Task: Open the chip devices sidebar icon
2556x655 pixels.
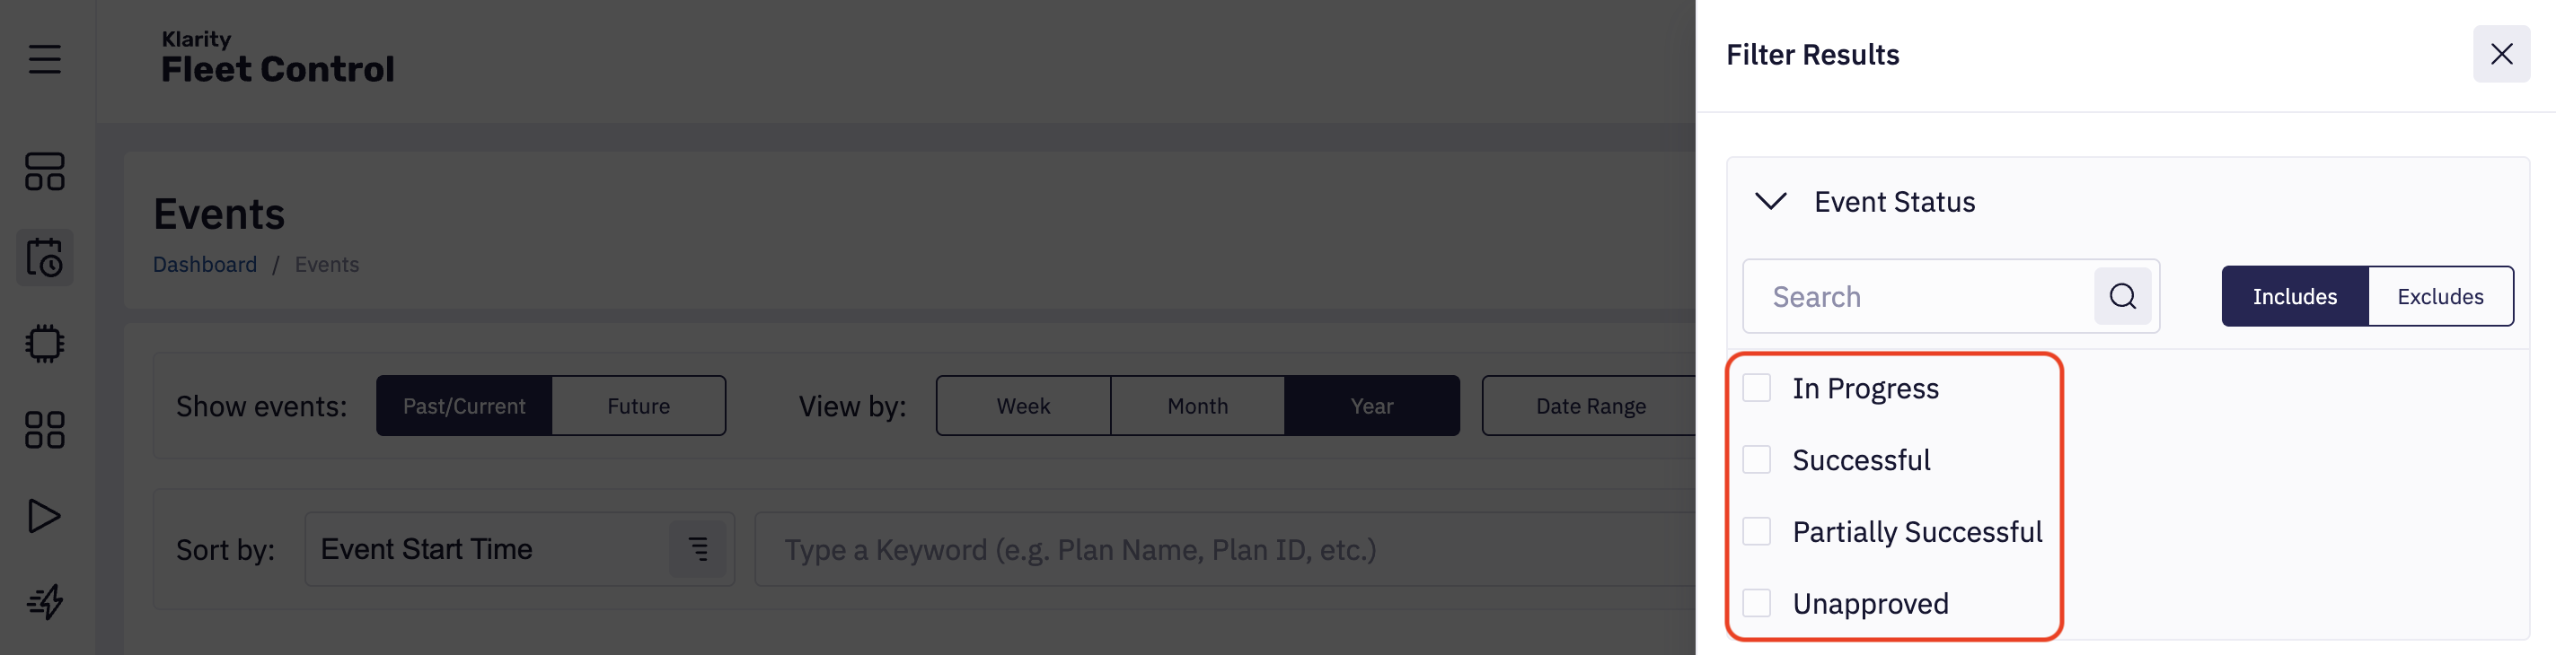Action: click(45, 344)
